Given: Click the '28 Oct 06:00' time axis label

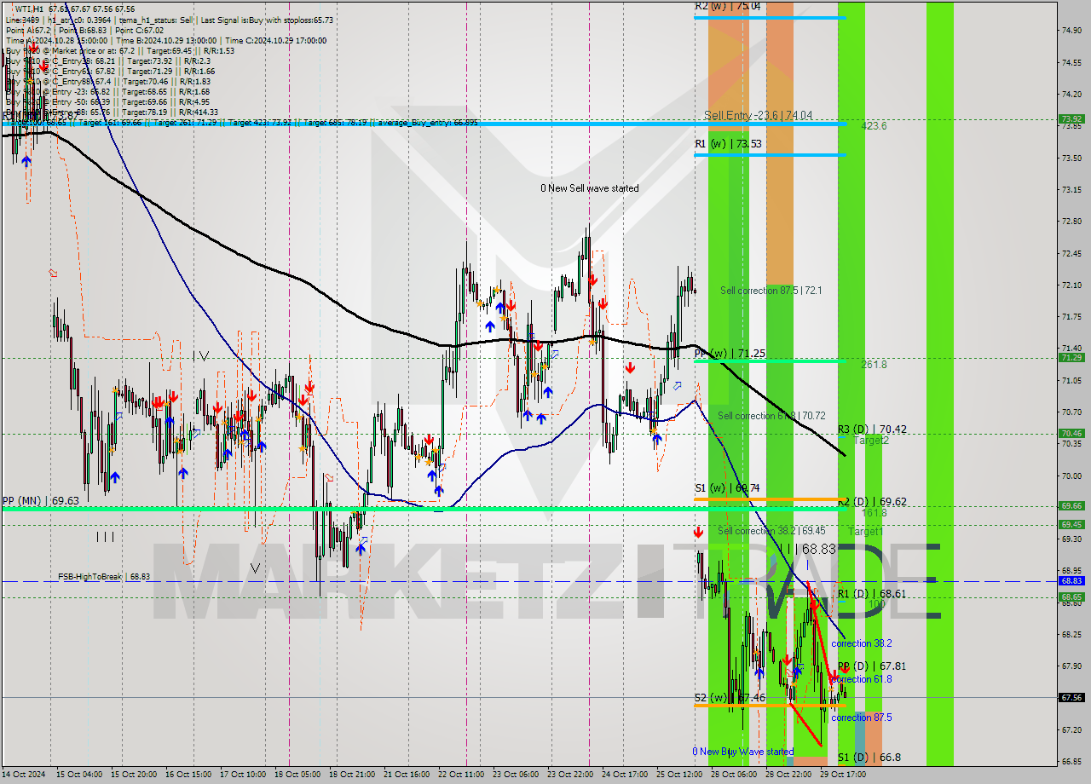Looking at the screenshot, I should click(733, 775).
